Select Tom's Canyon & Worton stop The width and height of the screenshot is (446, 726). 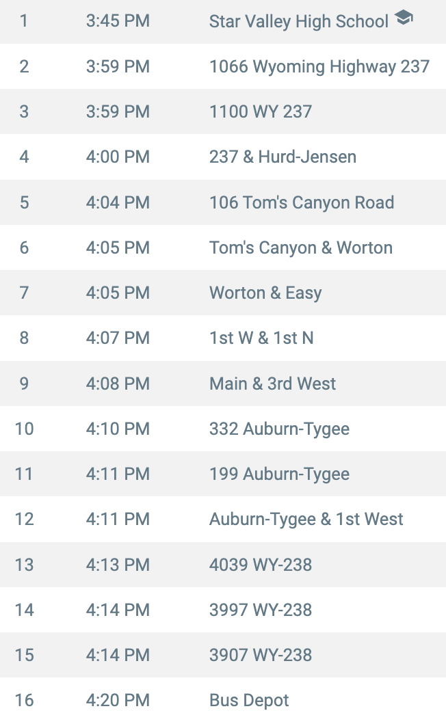pos(300,247)
